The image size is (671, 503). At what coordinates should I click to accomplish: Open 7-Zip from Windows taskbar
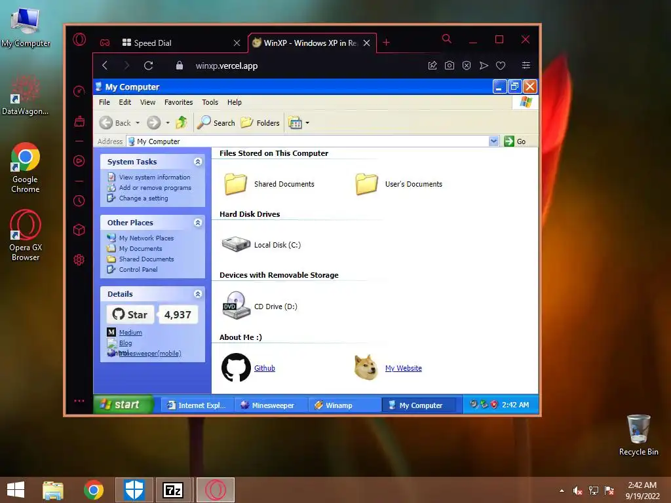click(173, 490)
